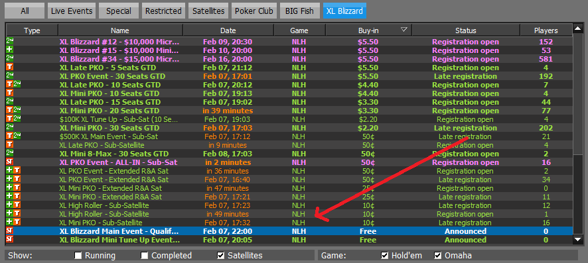Select XL Mini 8-Max - 30 Seats GTD
588x263 pixels.
tap(289, 154)
